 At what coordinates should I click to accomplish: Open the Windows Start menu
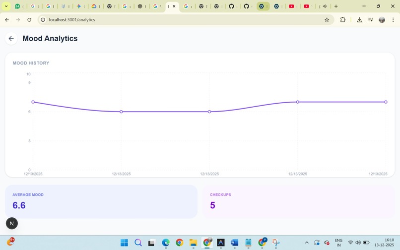click(x=124, y=243)
